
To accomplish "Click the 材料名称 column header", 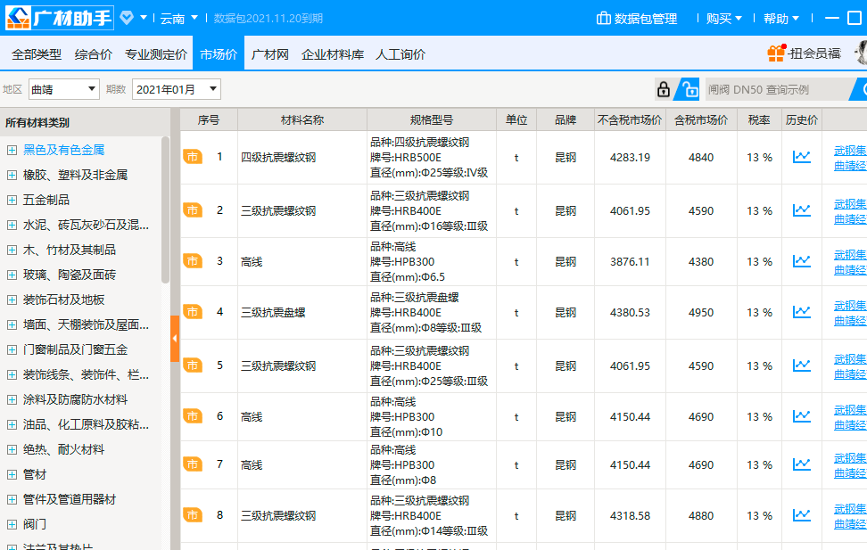I will [301, 120].
